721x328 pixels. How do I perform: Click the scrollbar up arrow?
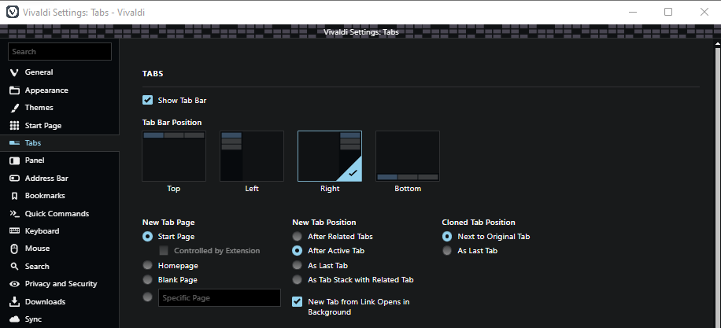point(717,45)
